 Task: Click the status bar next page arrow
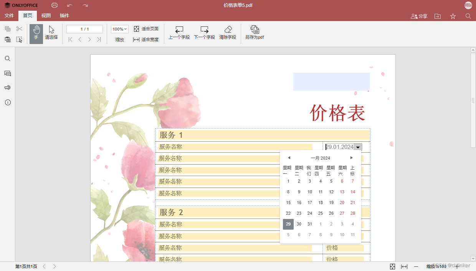(55, 266)
